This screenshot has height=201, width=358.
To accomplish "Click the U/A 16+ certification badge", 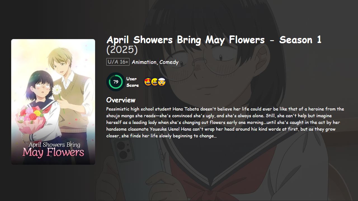I will [118, 62].
